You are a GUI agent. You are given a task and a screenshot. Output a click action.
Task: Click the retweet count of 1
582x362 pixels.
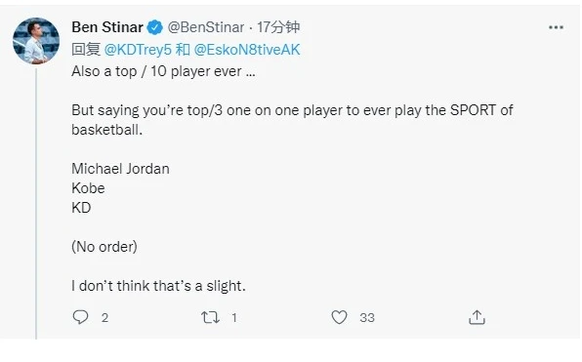(x=234, y=318)
